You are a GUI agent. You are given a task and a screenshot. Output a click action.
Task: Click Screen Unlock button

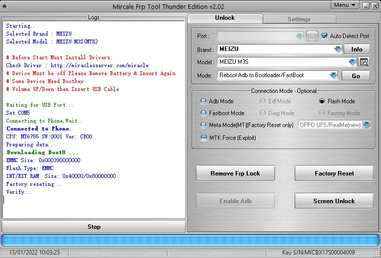click(334, 201)
